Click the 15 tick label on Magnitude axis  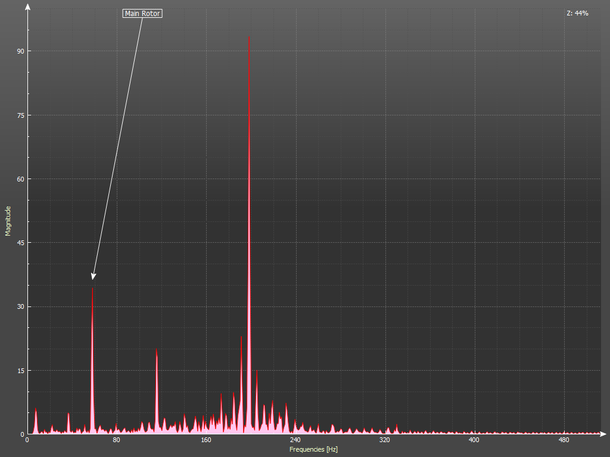click(x=20, y=370)
